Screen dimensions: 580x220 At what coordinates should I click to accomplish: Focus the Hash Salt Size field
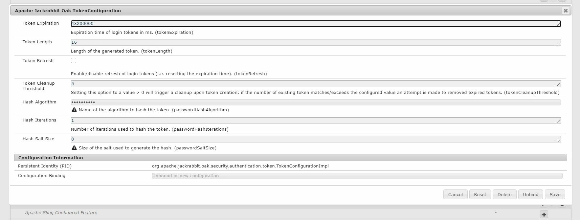[x=316, y=139]
